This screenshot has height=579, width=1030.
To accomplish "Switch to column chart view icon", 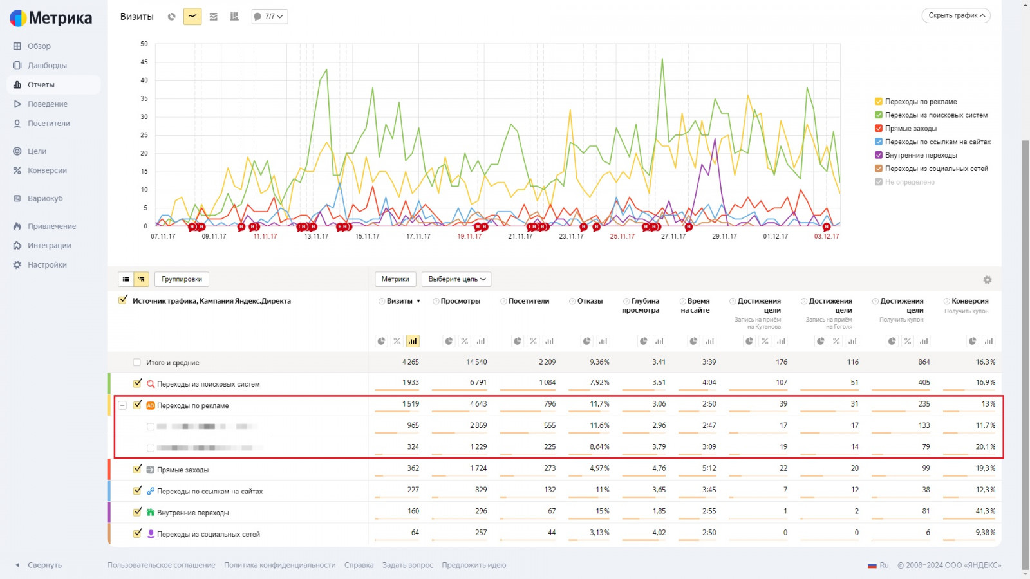I will pyautogui.click(x=234, y=17).
